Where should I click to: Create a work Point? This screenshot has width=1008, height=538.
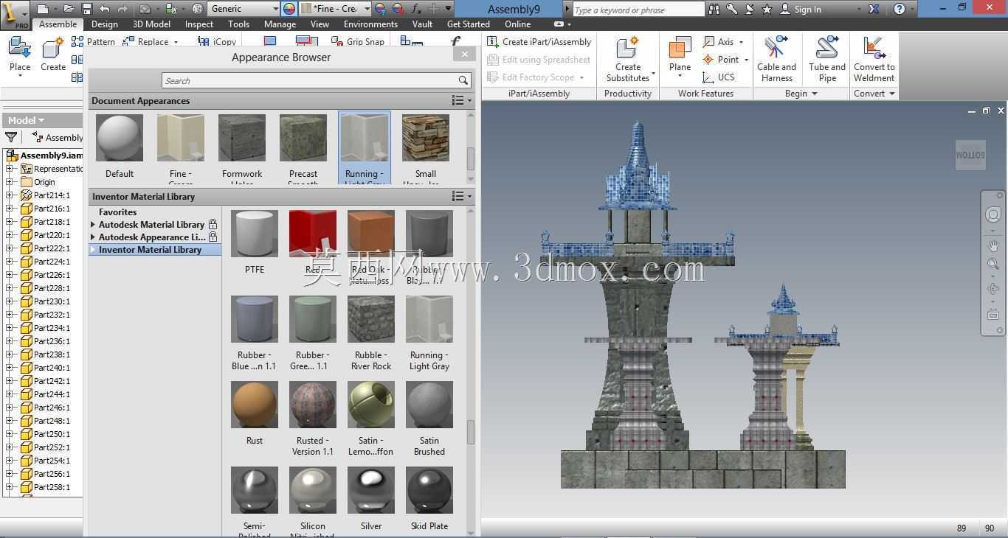point(725,59)
